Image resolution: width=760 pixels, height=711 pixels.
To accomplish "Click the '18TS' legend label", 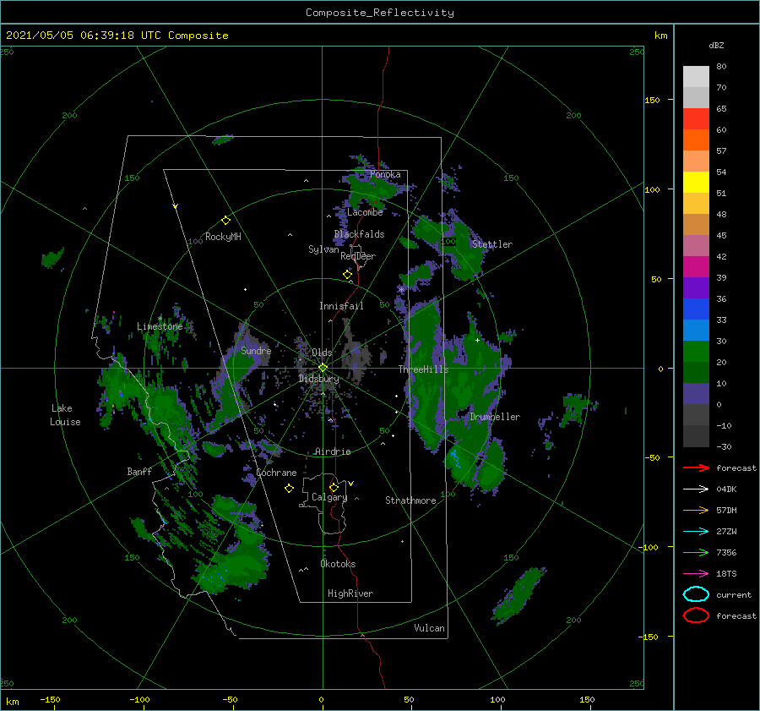I will (x=726, y=574).
